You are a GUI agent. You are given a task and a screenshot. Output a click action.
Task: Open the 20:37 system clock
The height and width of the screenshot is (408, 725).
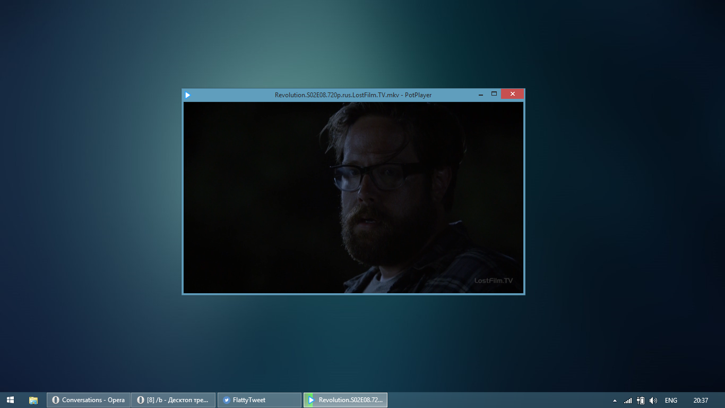(701, 401)
